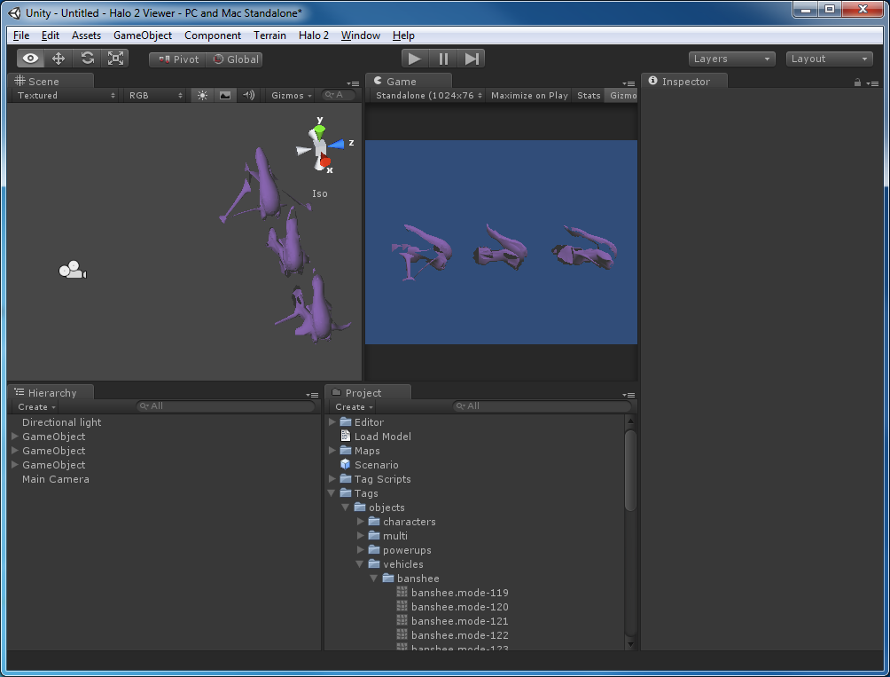Toggle scene audio speaker icon
The image size is (890, 677).
(248, 96)
